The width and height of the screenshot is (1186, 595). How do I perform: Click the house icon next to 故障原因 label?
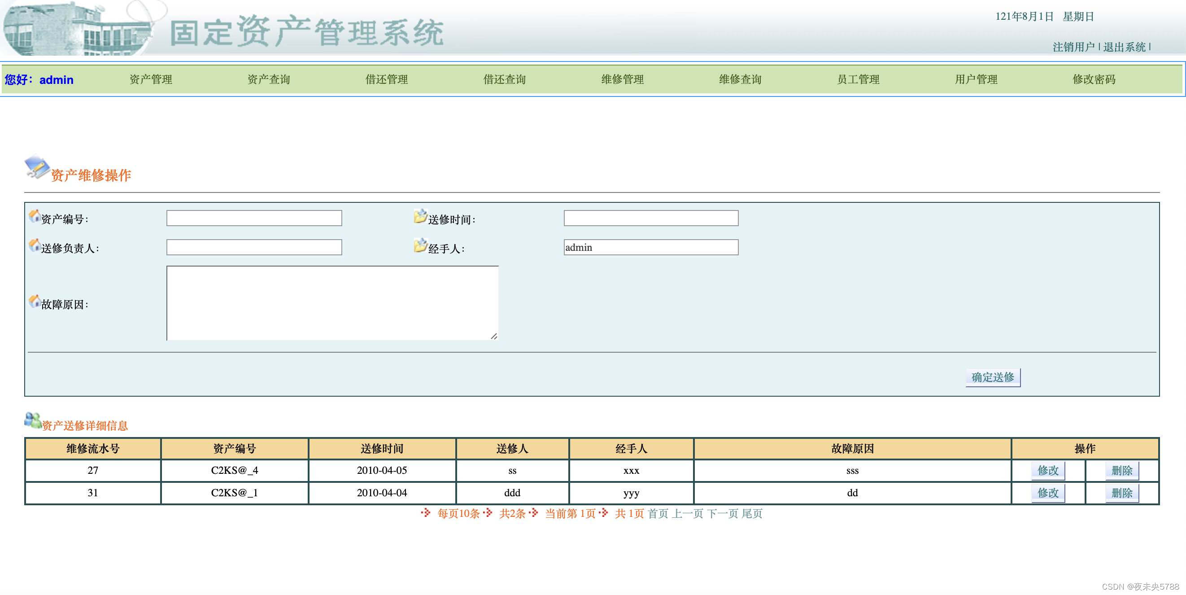tap(34, 302)
